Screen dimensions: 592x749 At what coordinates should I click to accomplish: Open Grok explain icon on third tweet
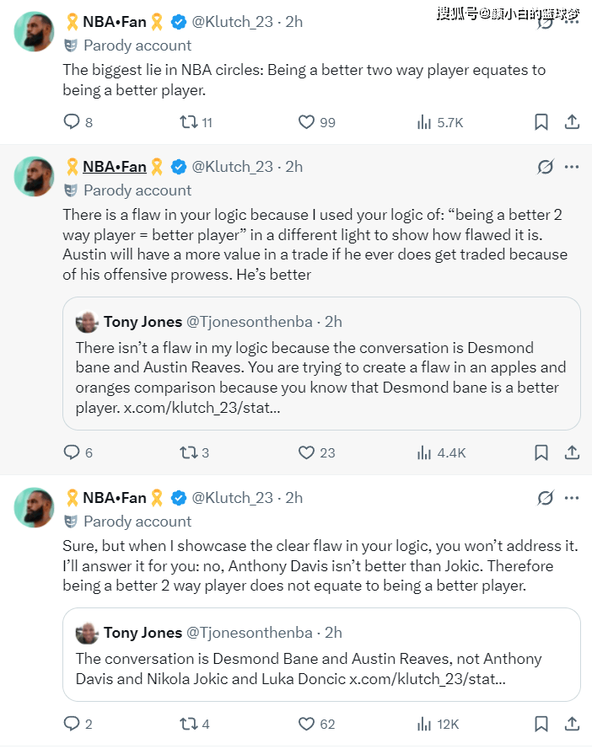(x=546, y=497)
